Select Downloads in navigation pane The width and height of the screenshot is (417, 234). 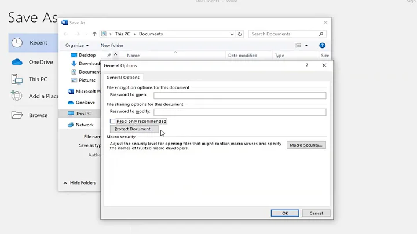(x=85, y=64)
